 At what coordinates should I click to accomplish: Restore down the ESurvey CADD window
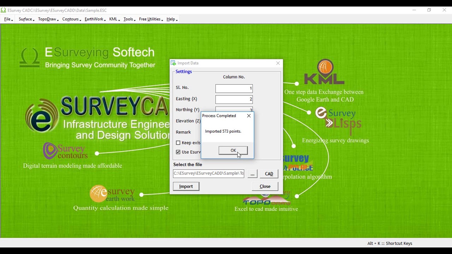click(429, 10)
